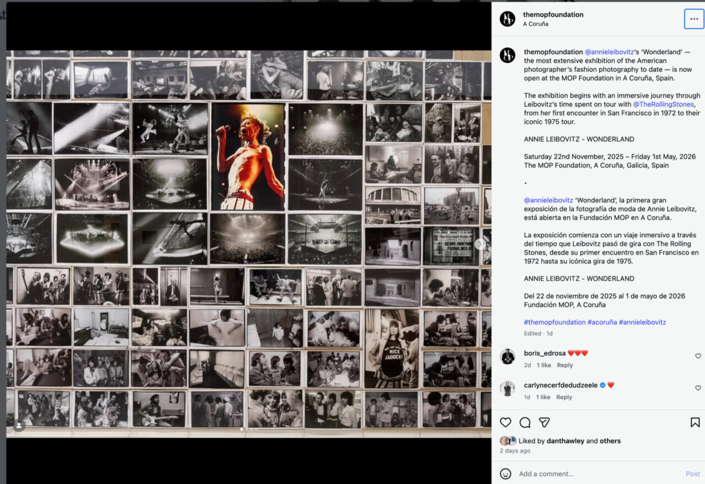Open the three-dot post options menu

pyautogui.click(x=693, y=19)
